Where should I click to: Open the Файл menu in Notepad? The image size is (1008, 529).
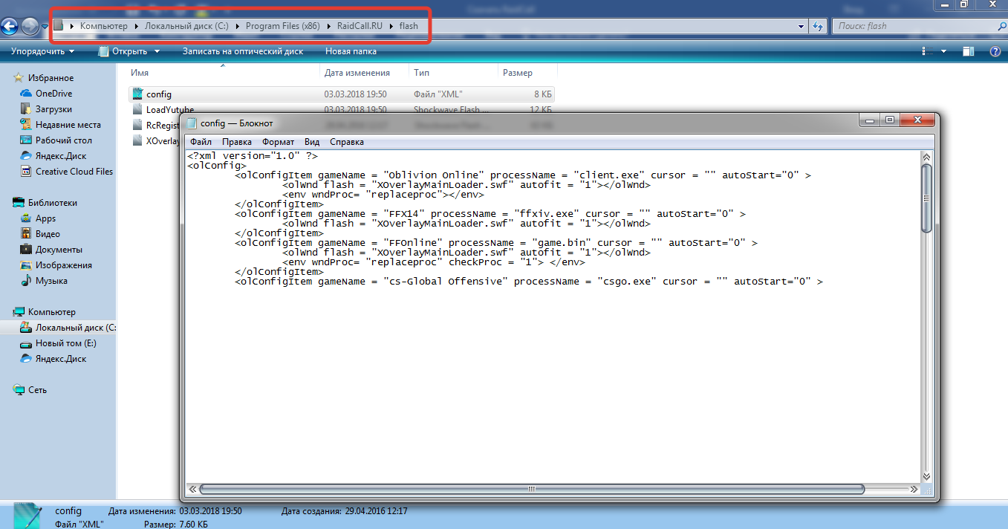[x=201, y=142]
